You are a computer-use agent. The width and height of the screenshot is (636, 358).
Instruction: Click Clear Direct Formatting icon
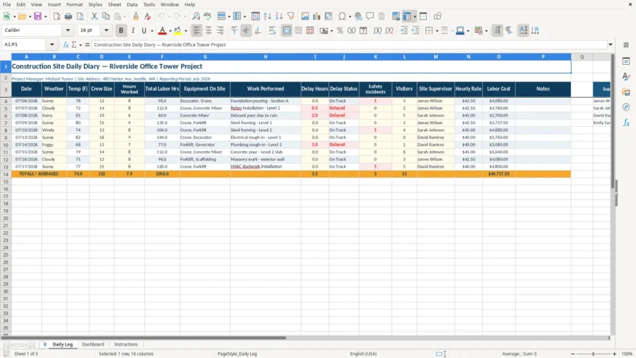coord(148,16)
